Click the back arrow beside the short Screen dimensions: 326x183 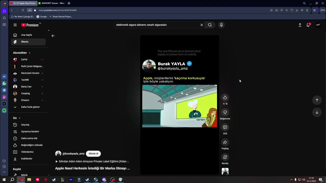(x=53, y=36)
